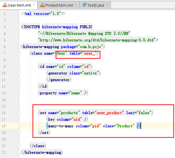Viewport: 175px width, 158px height.
Task: Click the User.hbm.xml file icon
Action: [5, 5]
